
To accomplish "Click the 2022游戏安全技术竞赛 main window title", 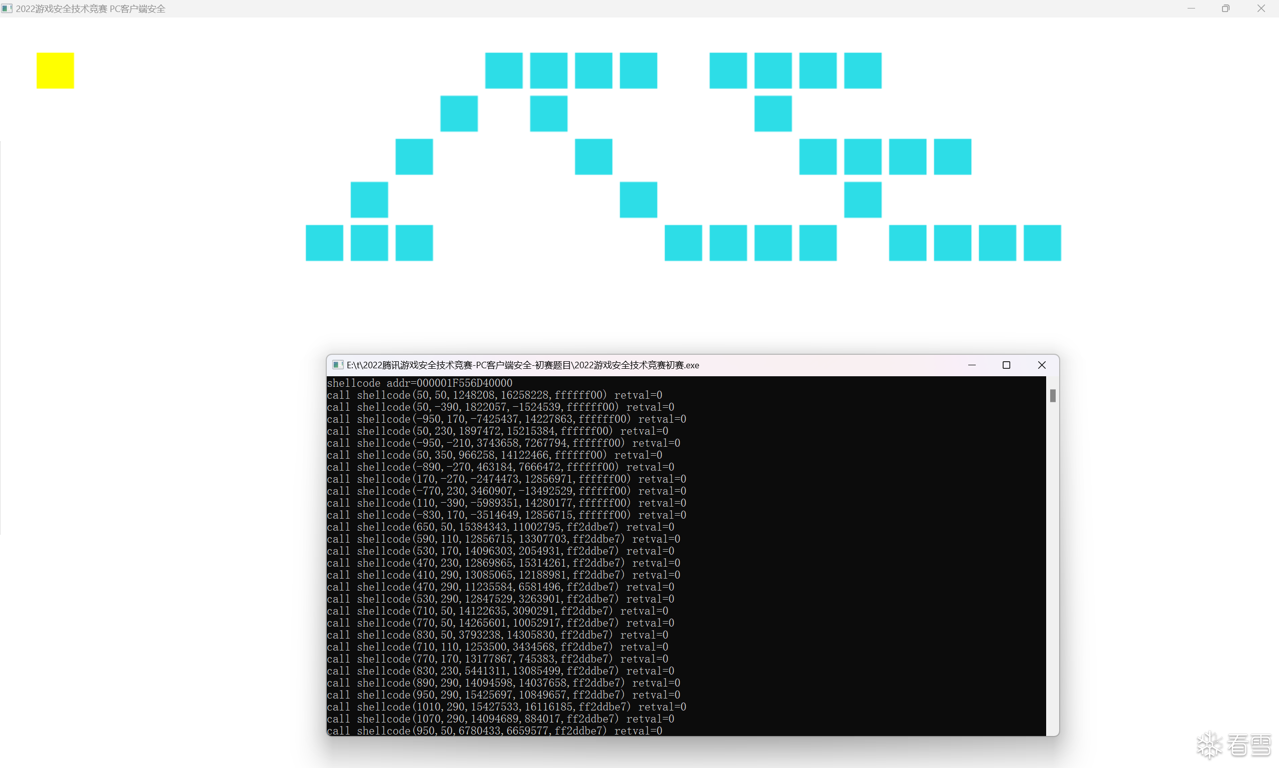I will (x=90, y=8).
